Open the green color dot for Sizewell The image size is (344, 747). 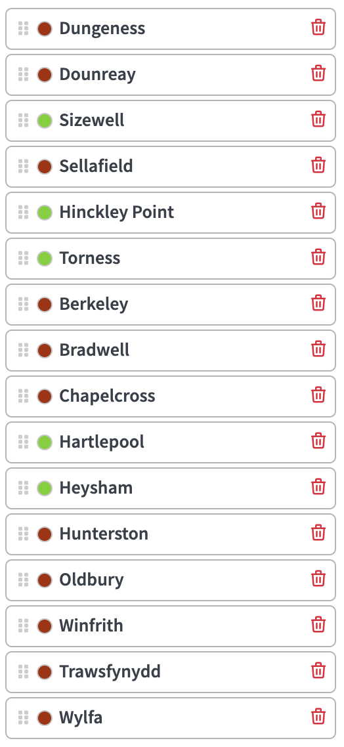point(45,121)
